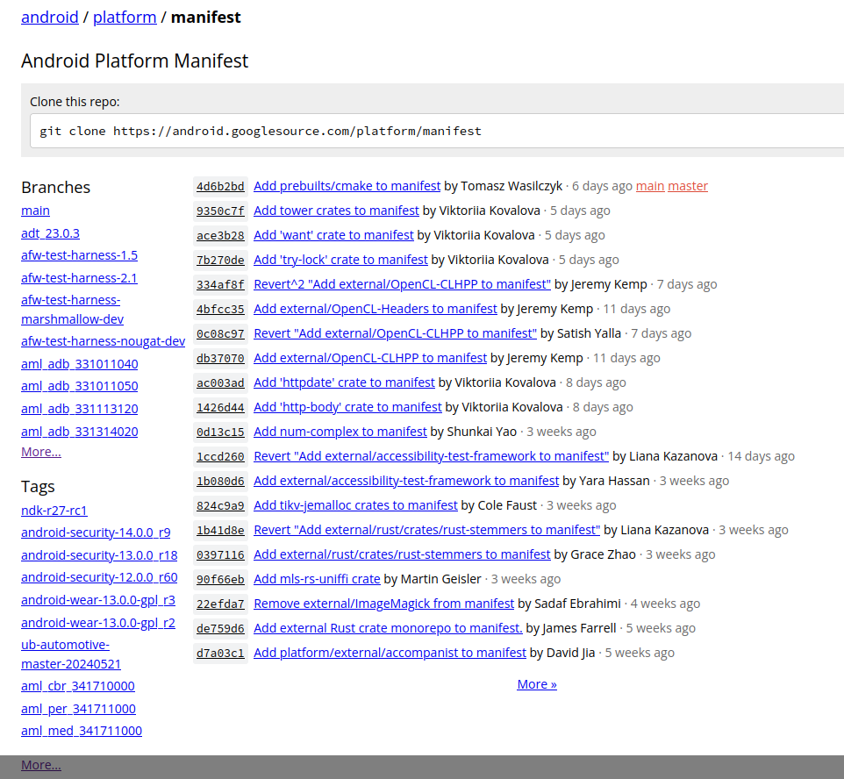Expand more branches with More link
Screen dimensions: 844x779
(41, 452)
